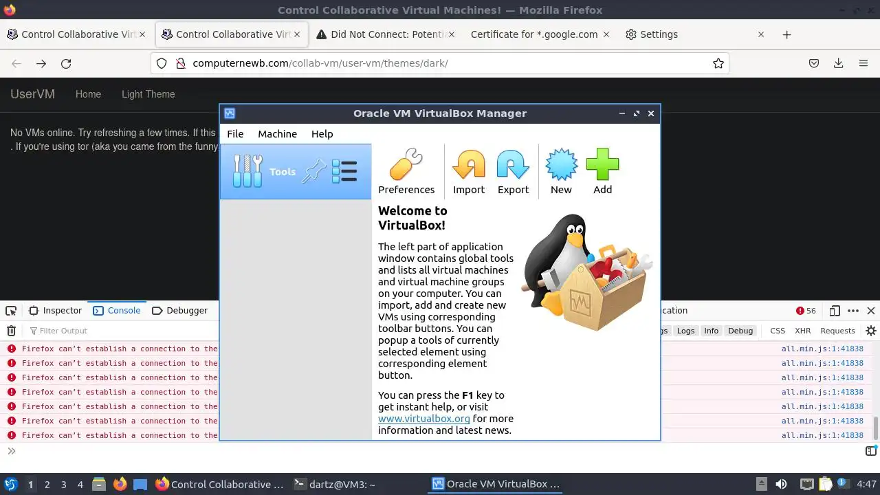Click the Home navigation link

point(88,94)
